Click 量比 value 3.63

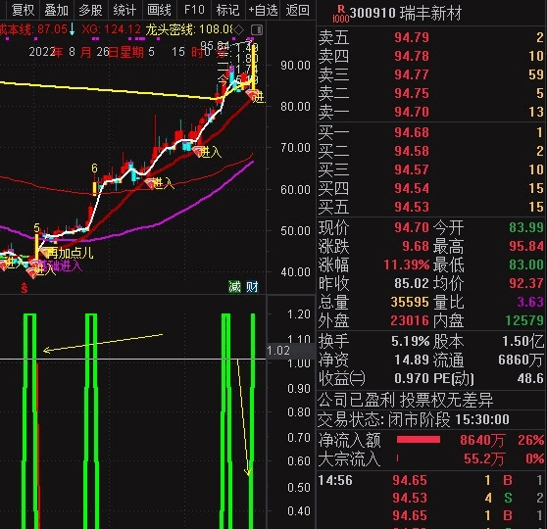coord(530,302)
